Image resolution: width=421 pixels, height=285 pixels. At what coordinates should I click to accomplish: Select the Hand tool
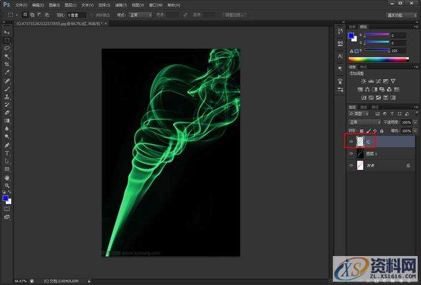tap(7, 178)
